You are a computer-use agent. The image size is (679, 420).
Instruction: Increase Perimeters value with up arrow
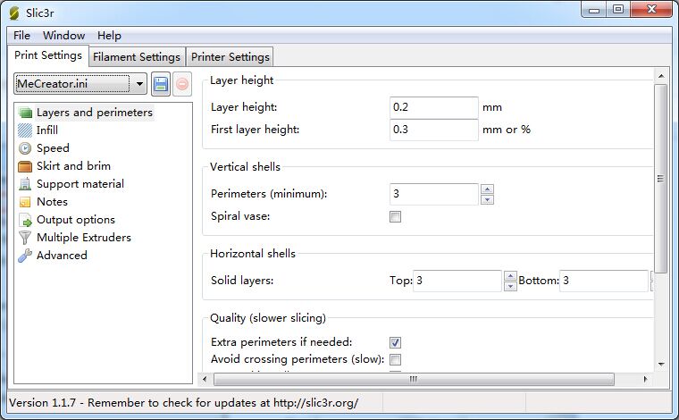click(x=487, y=189)
